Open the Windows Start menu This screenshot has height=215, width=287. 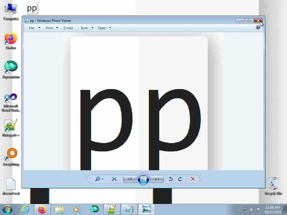coord(8,209)
